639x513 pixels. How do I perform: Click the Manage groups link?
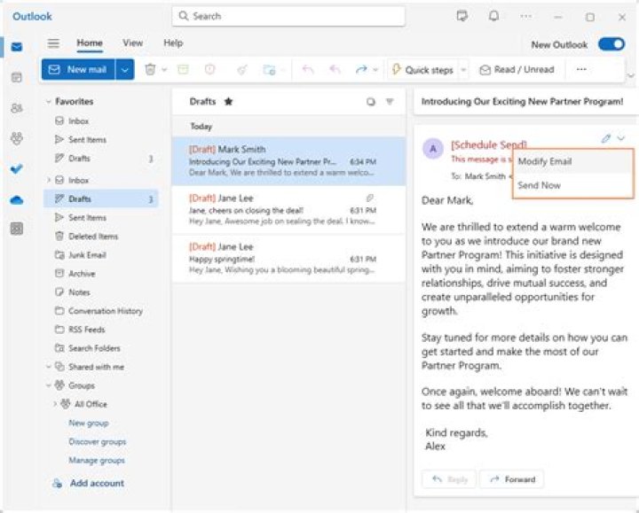coord(97,461)
